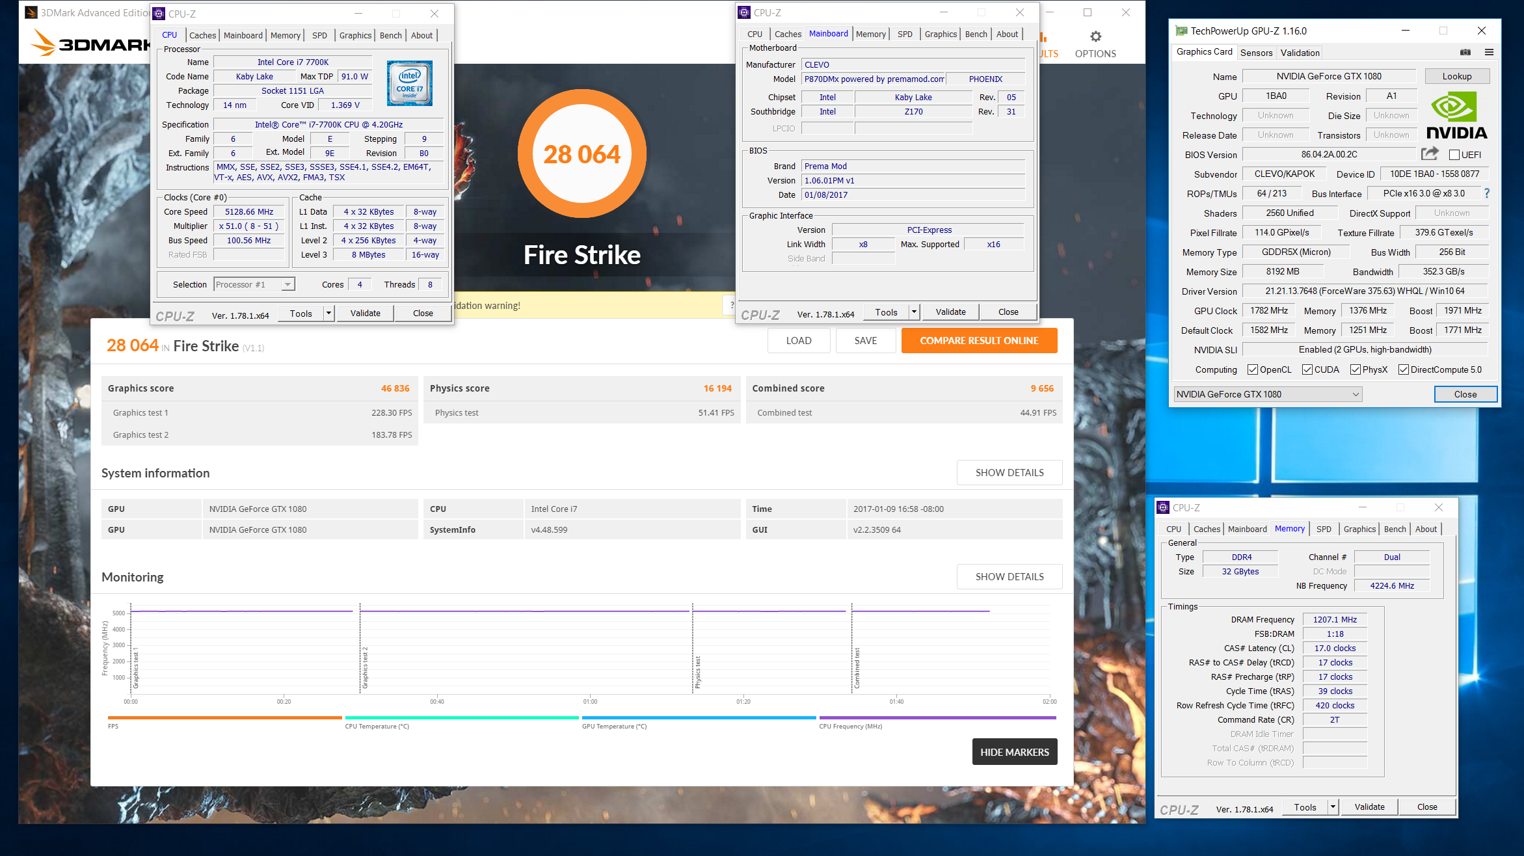Screen dimensions: 1524x856
Task: Open the NVIDIA GeForce GTX 1080 GPU selector
Action: click(1268, 394)
